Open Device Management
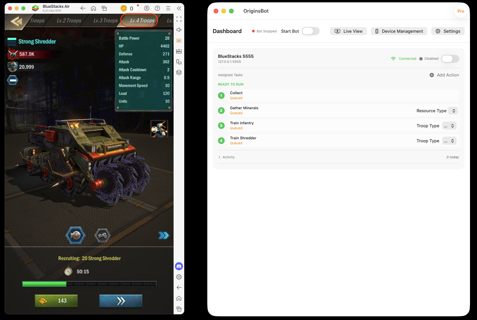This screenshot has width=477, height=320. point(399,31)
